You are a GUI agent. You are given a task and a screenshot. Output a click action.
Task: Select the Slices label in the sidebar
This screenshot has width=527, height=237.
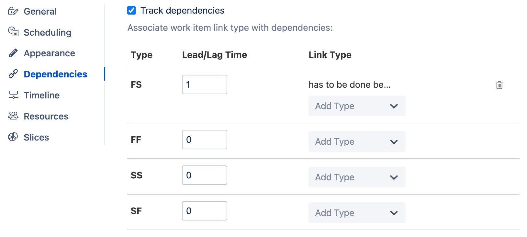(x=36, y=137)
